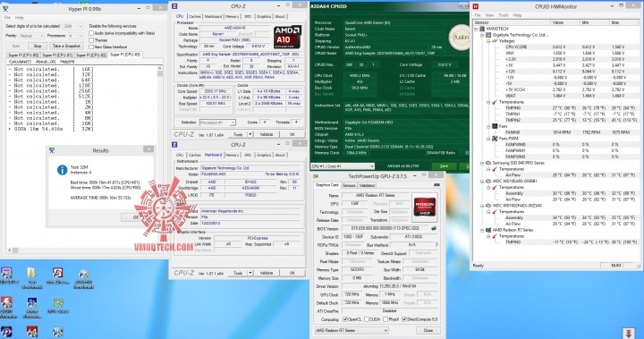Screen dimensions: 644x339
Task: Click the Bus Interface question mark in GPU-Z
Action: (x=436, y=245)
